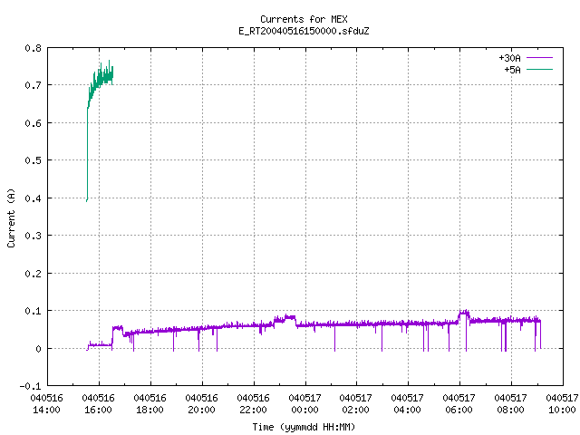
Task: Click the 040516 16:00 time tick label
Action: coord(99,404)
